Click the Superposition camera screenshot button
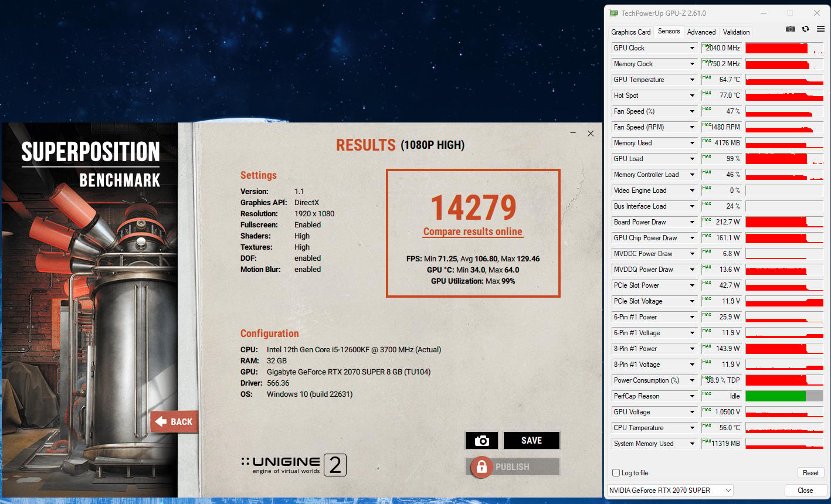This screenshot has width=831, height=504. click(481, 441)
